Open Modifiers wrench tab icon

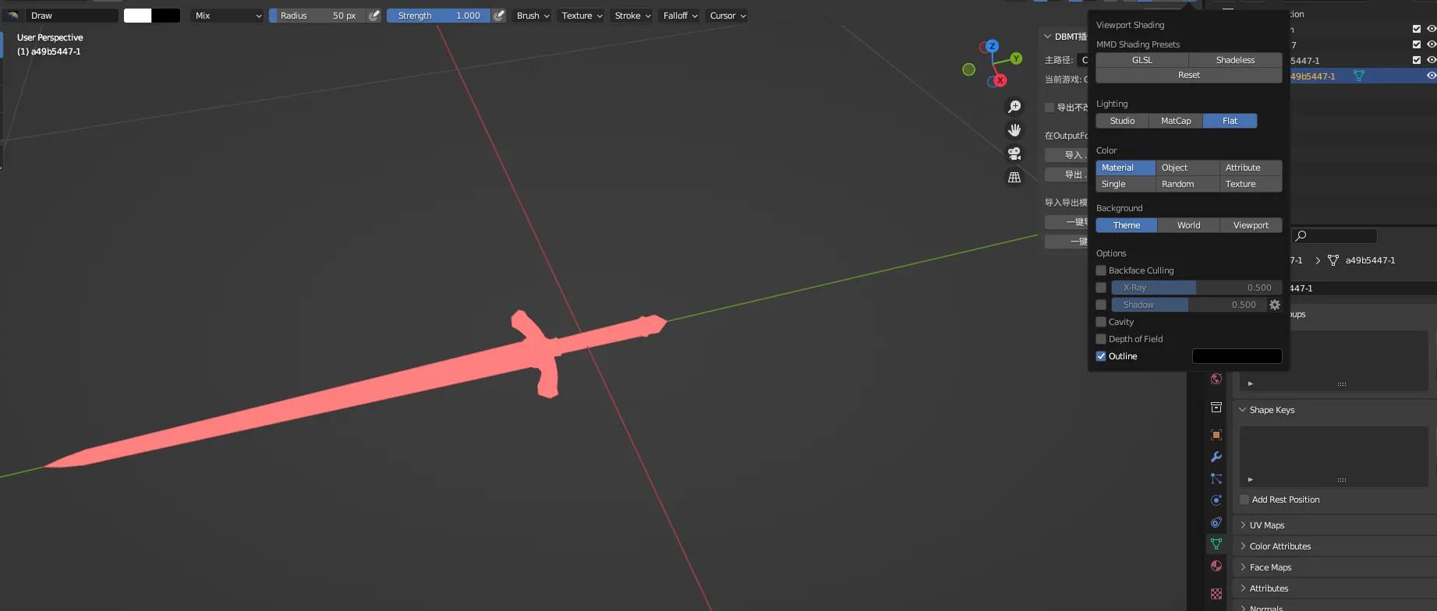coord(1216,457)
